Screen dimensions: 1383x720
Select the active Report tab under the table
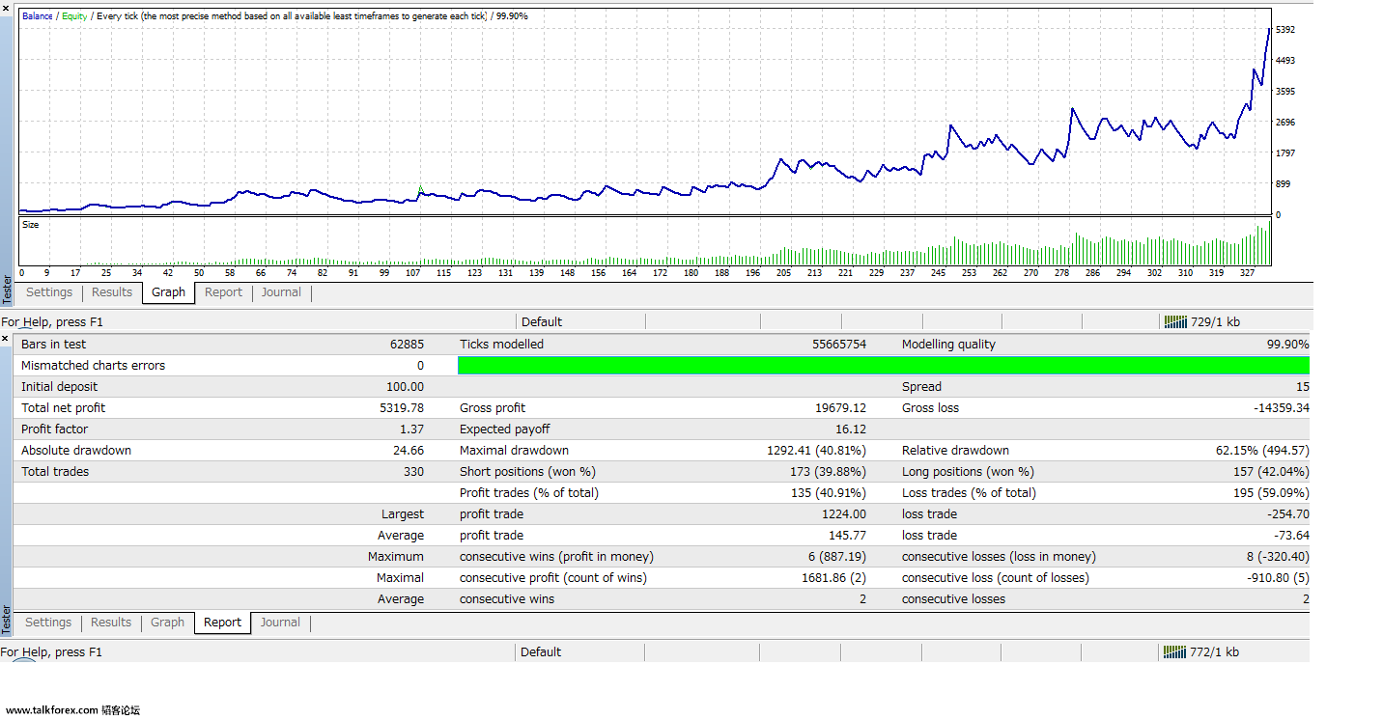[223, 623]
